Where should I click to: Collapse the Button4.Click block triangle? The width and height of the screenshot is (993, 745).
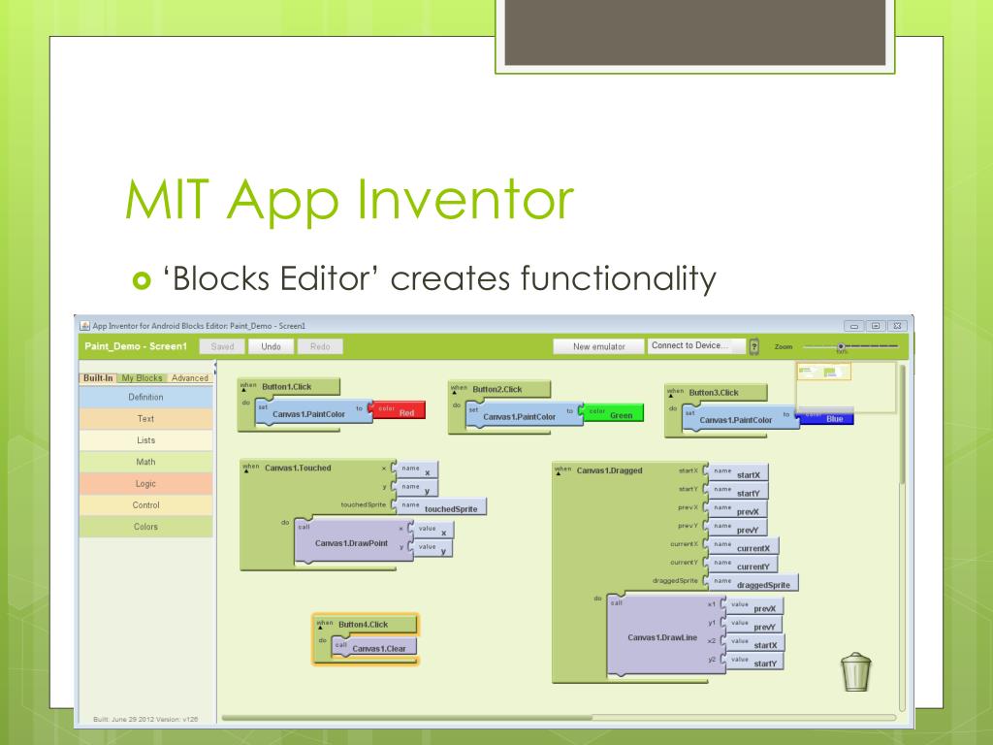pos(320,628)
